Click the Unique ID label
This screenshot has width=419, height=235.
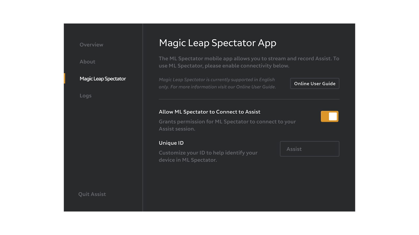coord(171,143)
